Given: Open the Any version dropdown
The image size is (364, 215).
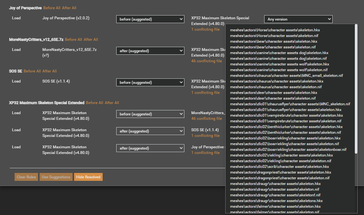Looking at the screenshot, I should (298, 19).
